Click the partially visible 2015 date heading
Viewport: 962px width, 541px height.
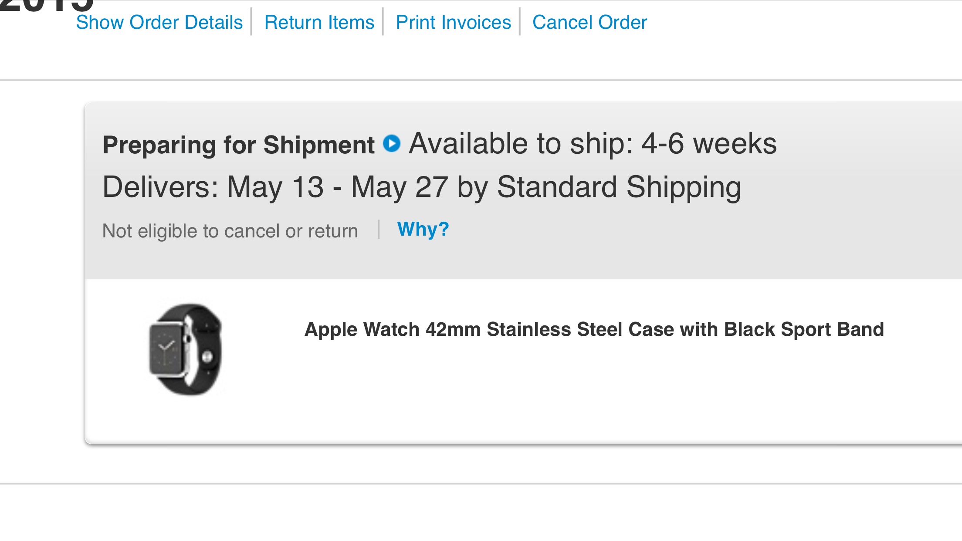coord(47,6)
